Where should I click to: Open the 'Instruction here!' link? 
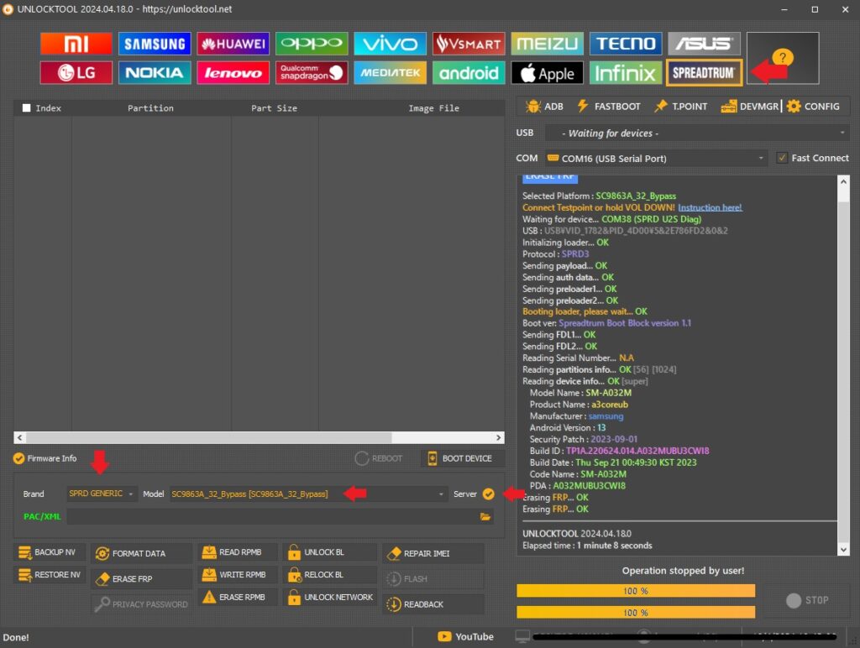[710, 207]
